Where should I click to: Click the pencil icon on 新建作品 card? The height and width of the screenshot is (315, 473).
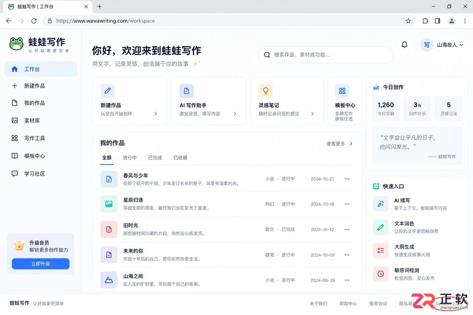(108, 91)
